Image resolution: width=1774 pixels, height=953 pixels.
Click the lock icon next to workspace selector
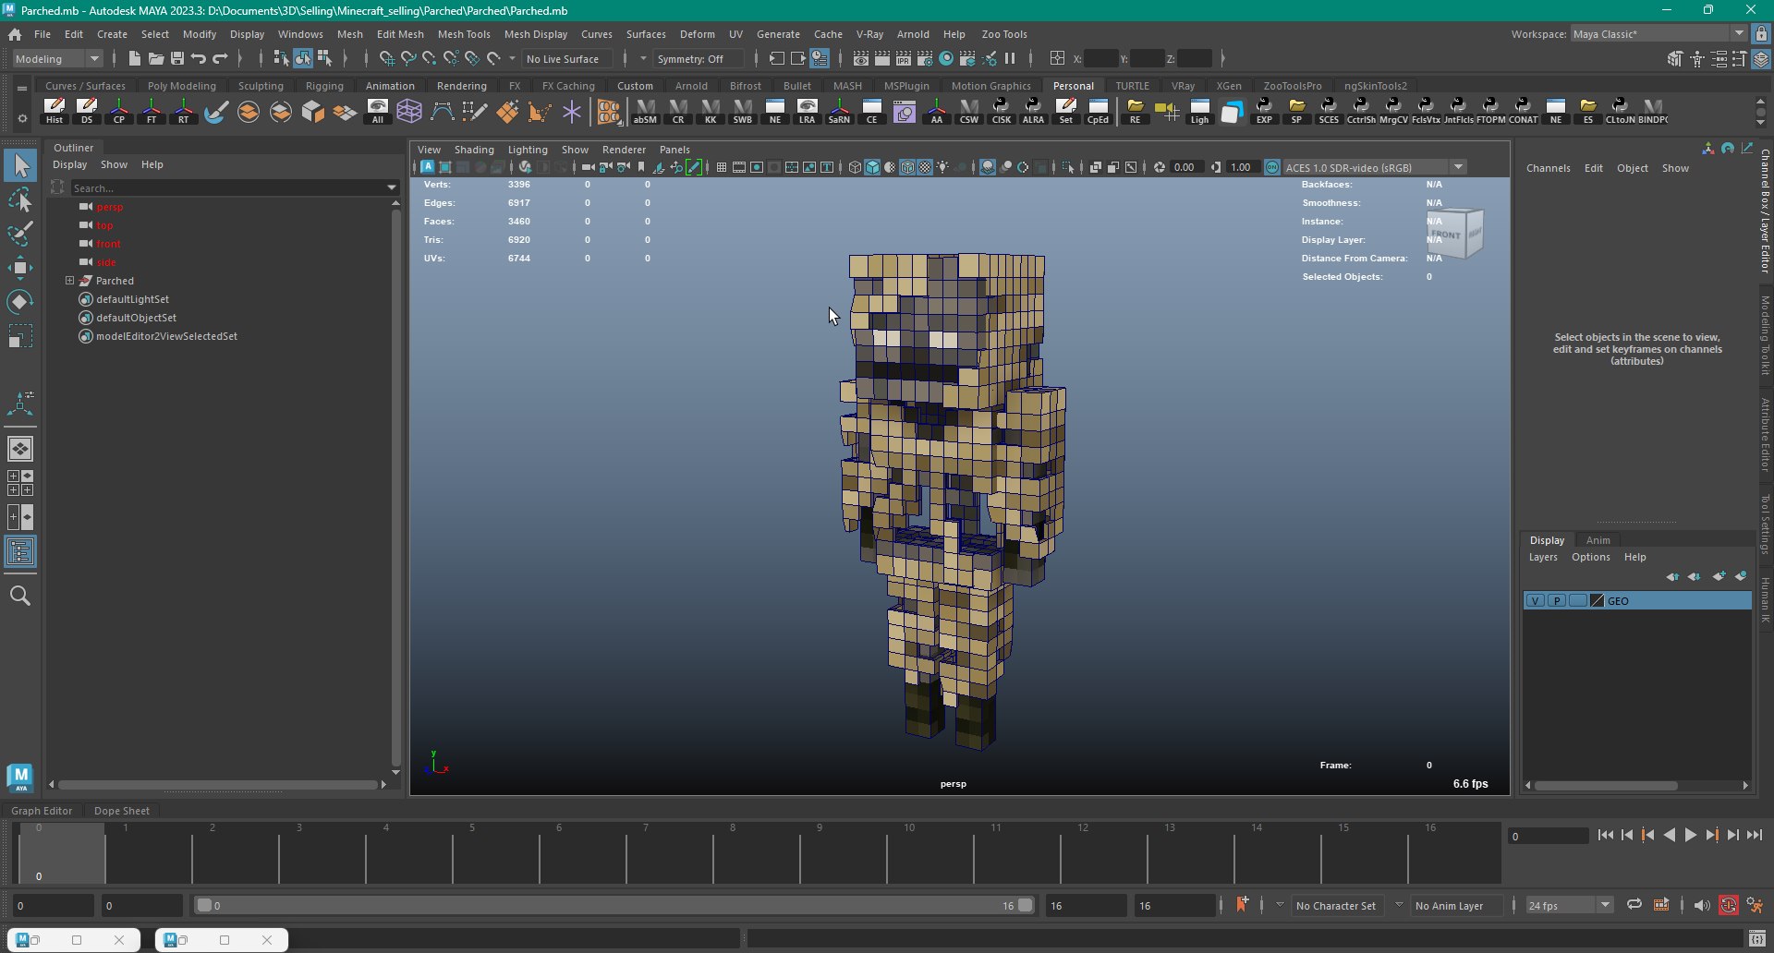[1761, 34]
